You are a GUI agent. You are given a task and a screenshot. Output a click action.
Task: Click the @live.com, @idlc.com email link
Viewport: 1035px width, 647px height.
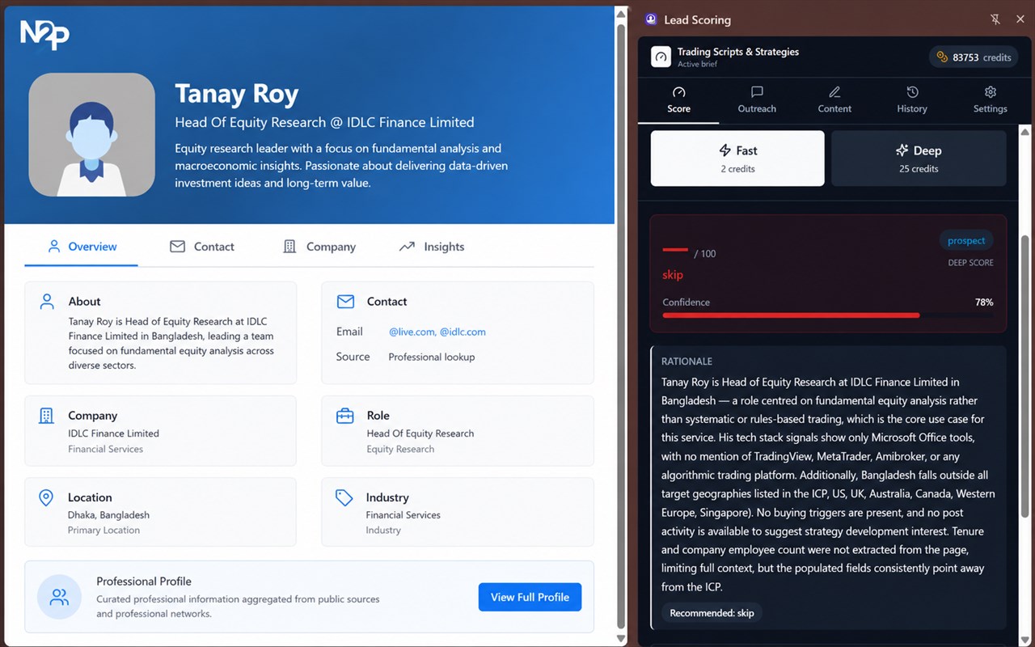[x=437, y=332]
